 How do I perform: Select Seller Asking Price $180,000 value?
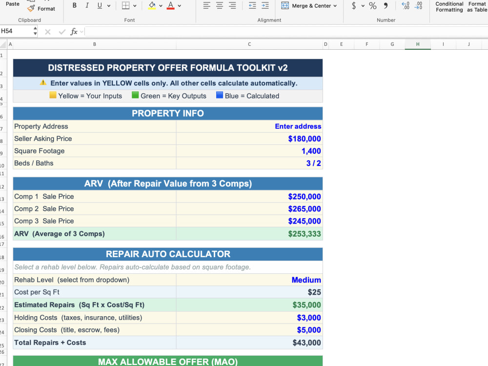(249, 139)
